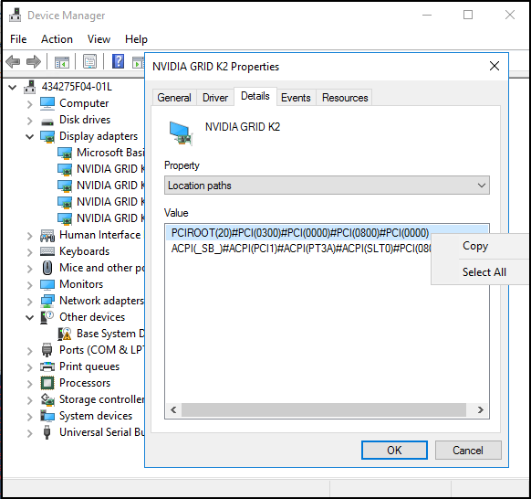Click the Mice and other pointing icon
This screenshot has height=499, width=531.
(x=47, y=268)
